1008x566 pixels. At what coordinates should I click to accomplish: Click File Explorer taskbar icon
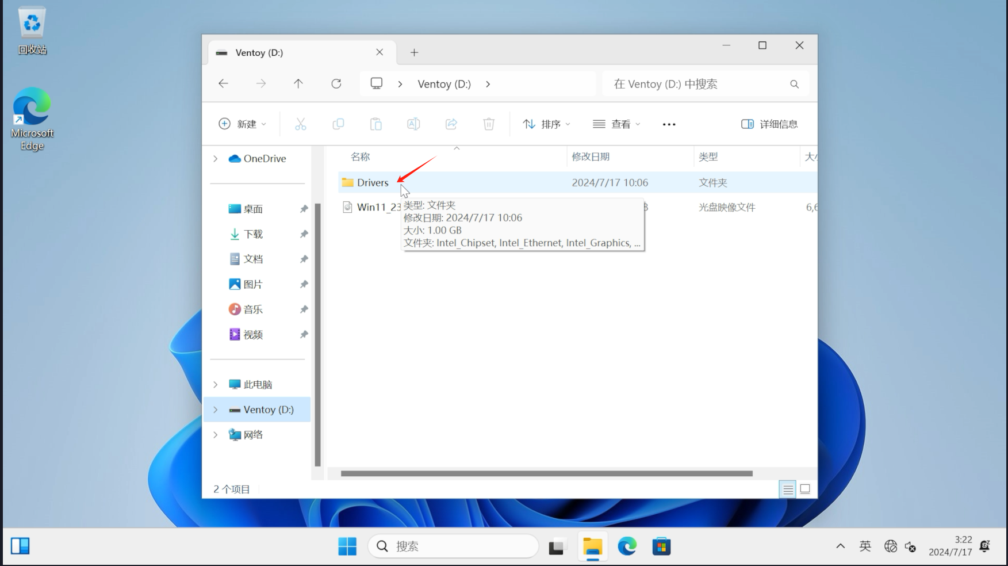coord(592,546)
